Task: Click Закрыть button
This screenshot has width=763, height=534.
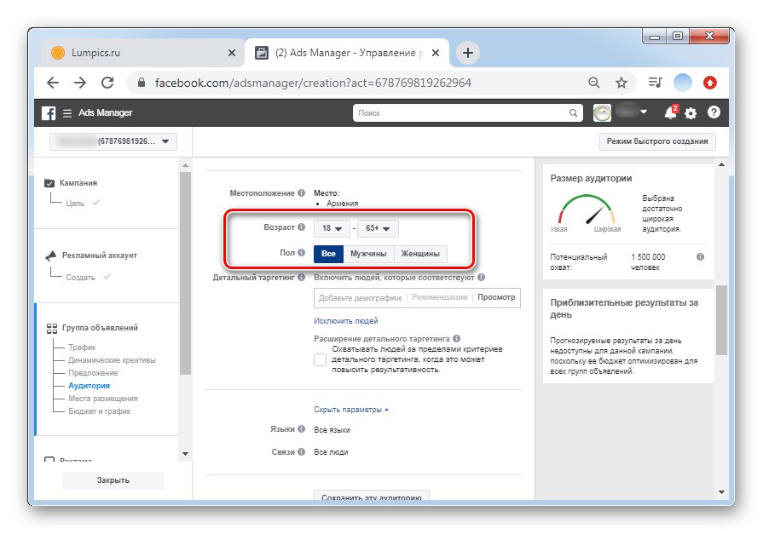Action: pyautogui.click(x=113, y=480)
